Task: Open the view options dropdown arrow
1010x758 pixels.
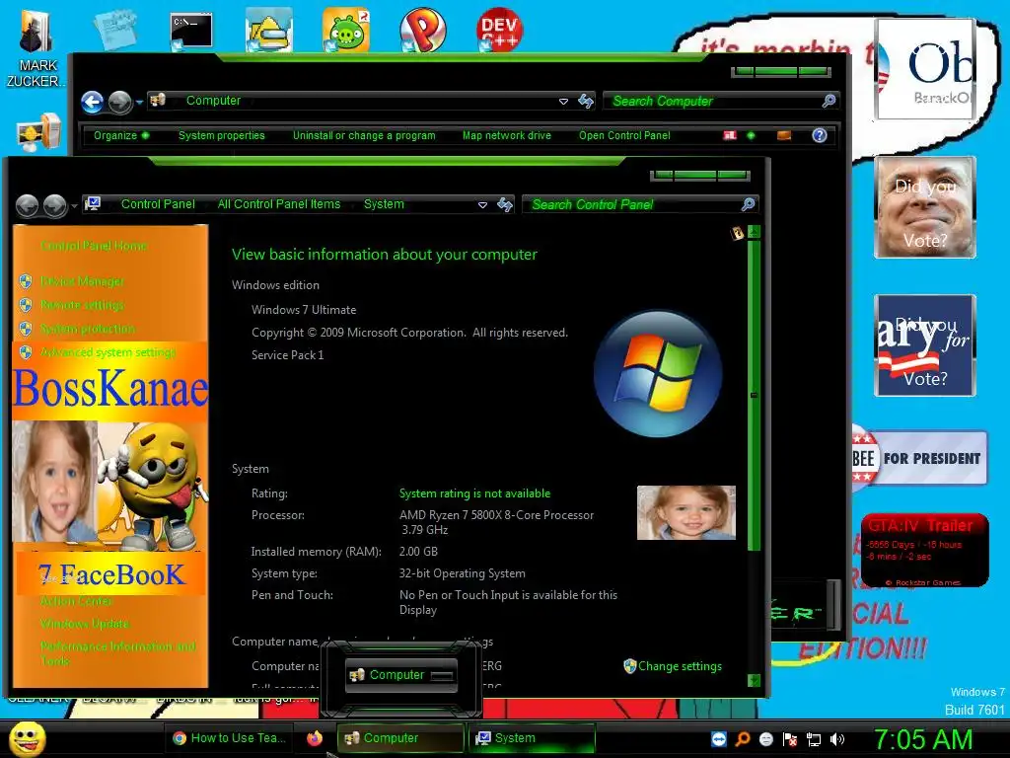Action: click(x=751, y=135)
